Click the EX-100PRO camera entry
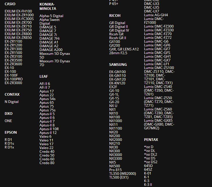The height and width of the screenshot is (187, 212). coord(14,79)
